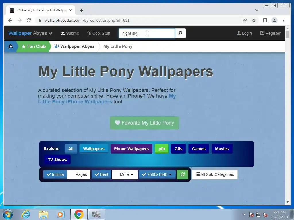Select the pfp explore filter
Screen dimensions: 294x220
click(161, 149)
